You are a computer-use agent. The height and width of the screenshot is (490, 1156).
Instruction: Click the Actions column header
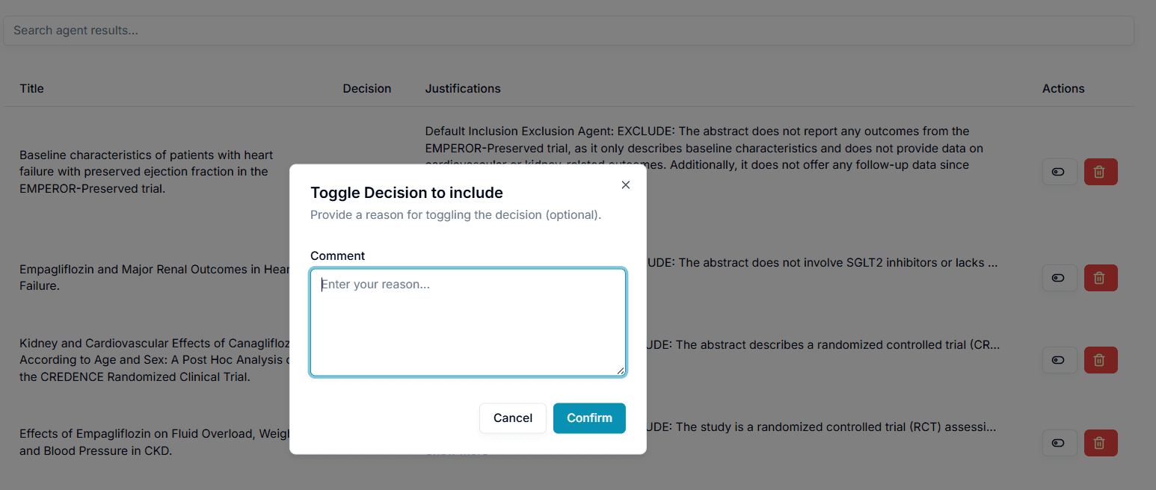click(x=1063, y=88)
